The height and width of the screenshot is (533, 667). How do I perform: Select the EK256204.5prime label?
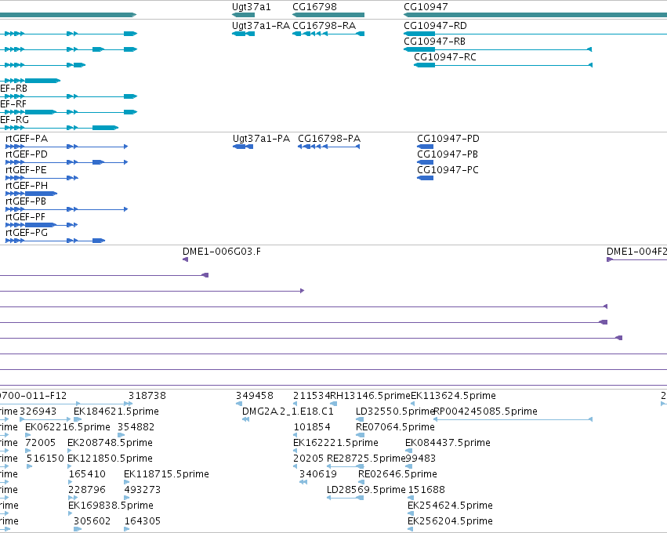tap(450, 521)
